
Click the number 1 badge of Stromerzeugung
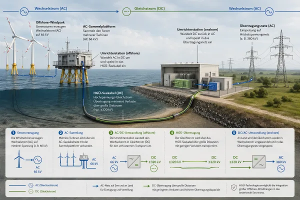click(13, 132)
